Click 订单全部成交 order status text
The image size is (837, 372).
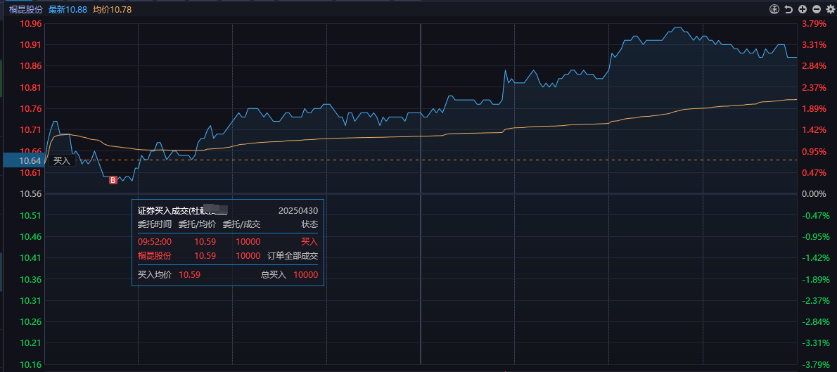click(x=293, y=255)
